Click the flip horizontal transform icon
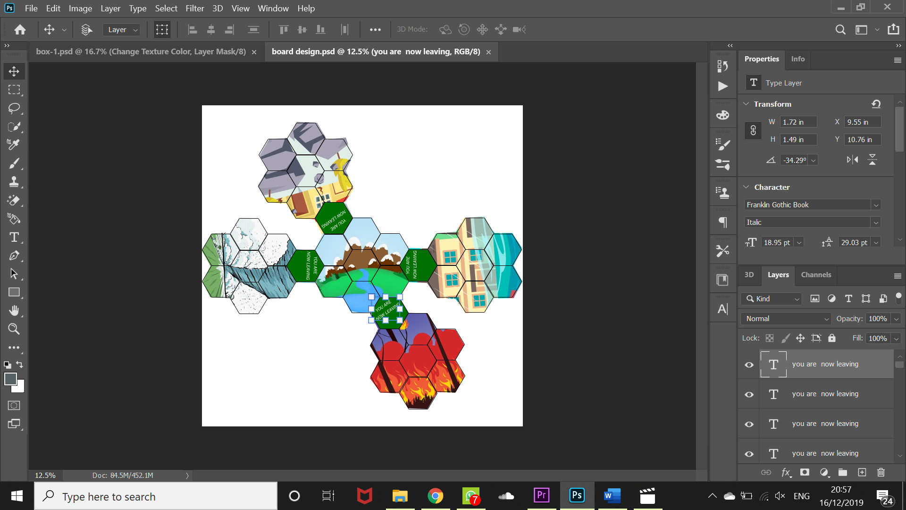 [852, 160]
